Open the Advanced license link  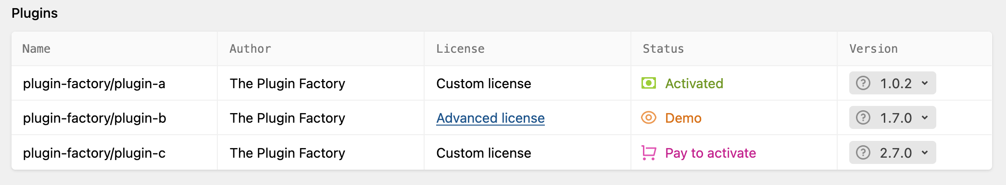(490, 118)
